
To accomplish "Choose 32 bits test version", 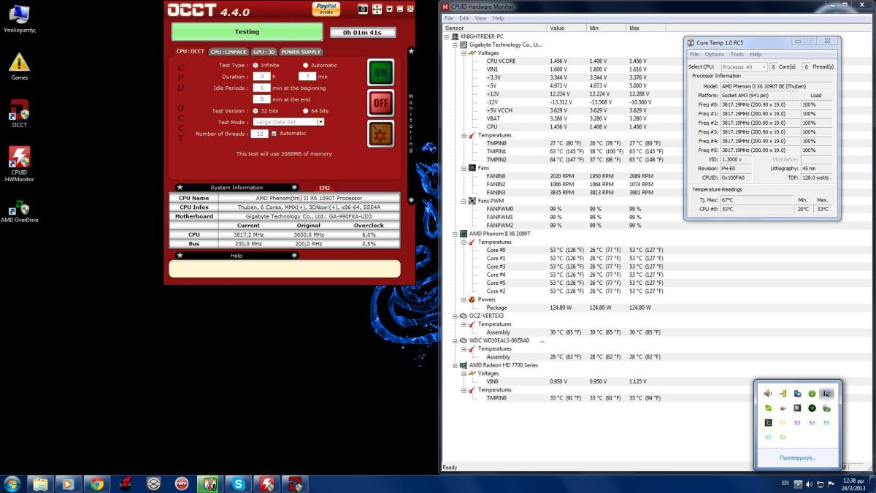I will pyautogui.click(x=255, y=111).
